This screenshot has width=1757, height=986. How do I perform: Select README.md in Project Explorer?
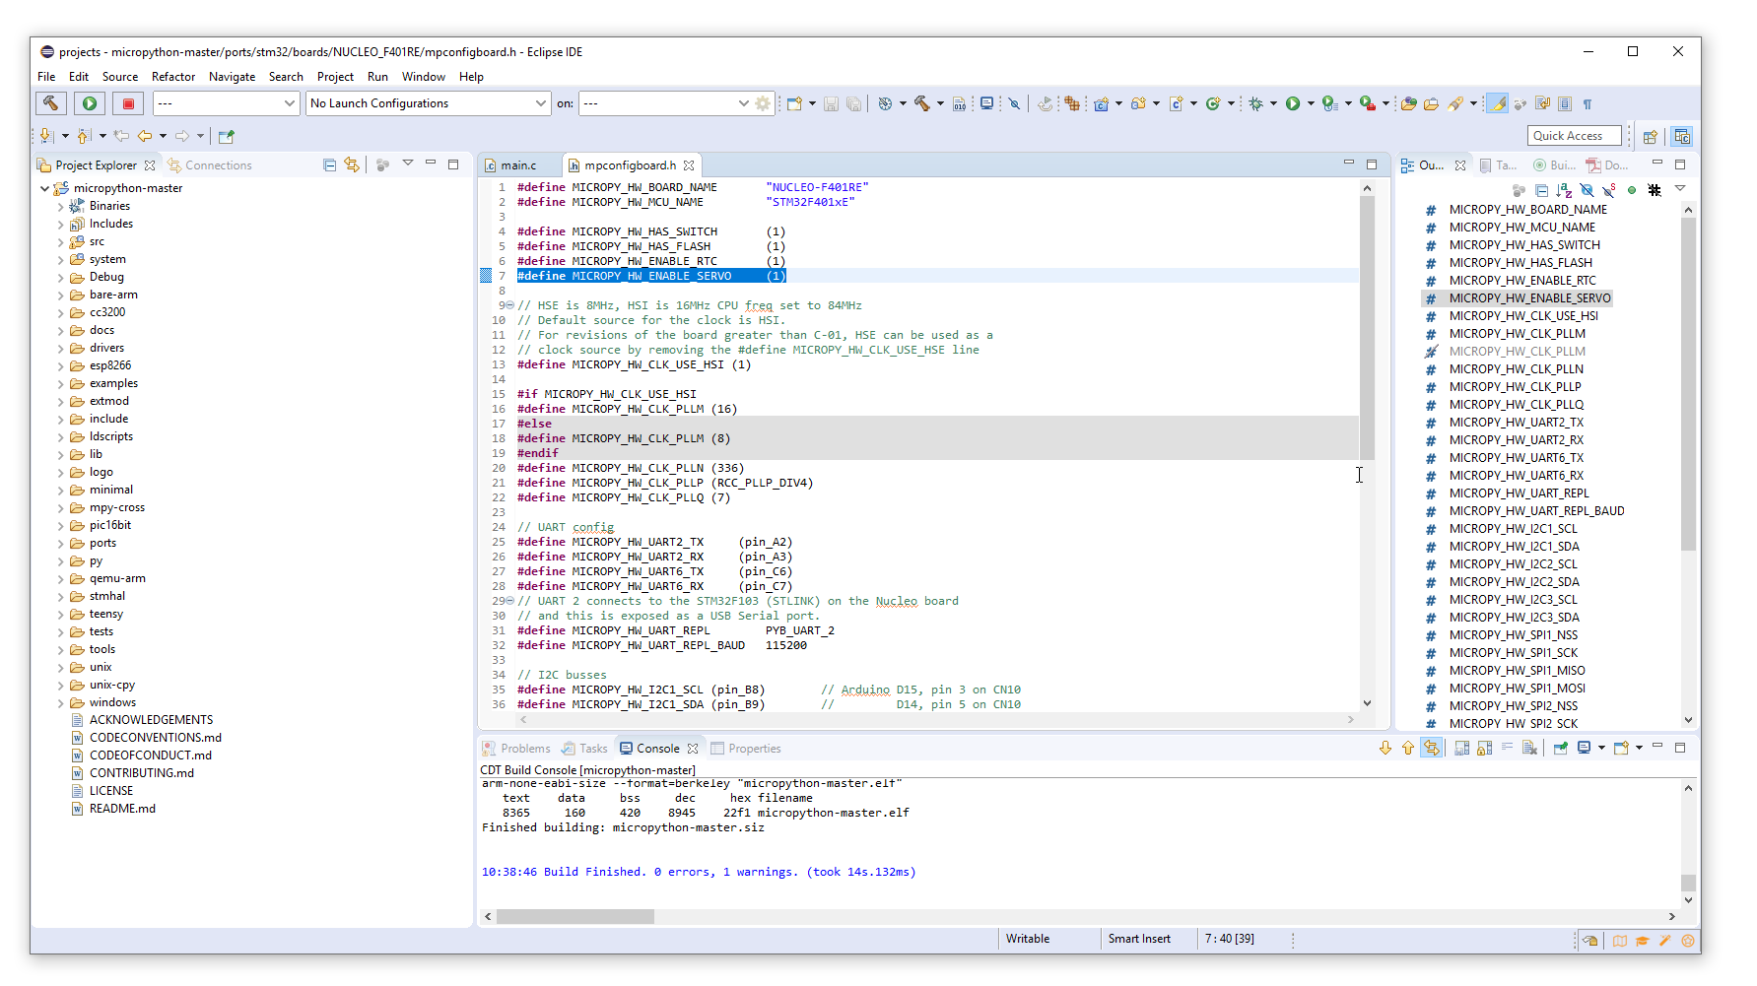122,809
